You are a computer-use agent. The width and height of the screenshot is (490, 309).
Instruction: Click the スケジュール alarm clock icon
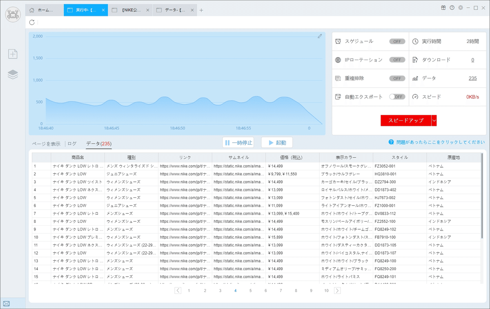pyautogui.click(x=338, y=41)
